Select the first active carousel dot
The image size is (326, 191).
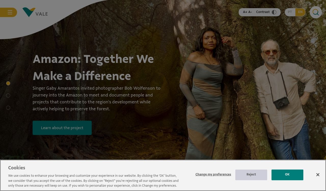coord(8,83)
